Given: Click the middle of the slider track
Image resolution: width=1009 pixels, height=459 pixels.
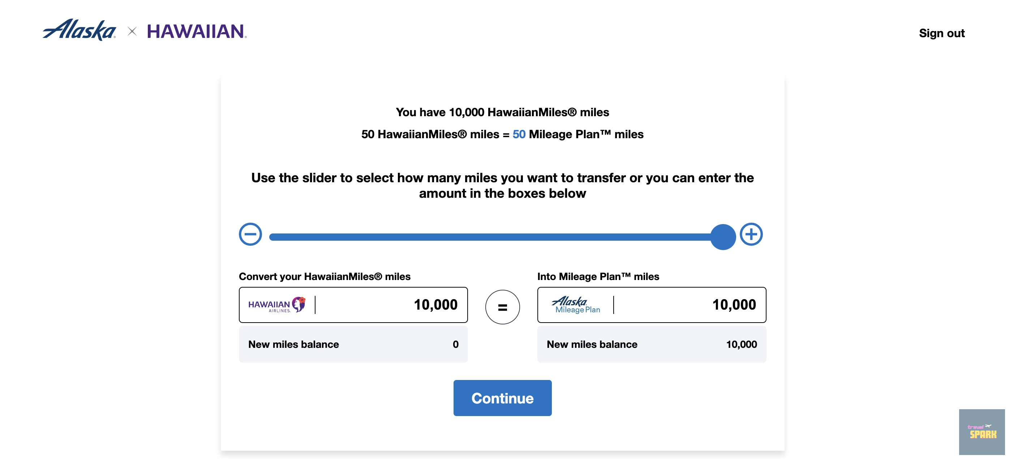Looking at the screenshot, I should tap(490, 237).
